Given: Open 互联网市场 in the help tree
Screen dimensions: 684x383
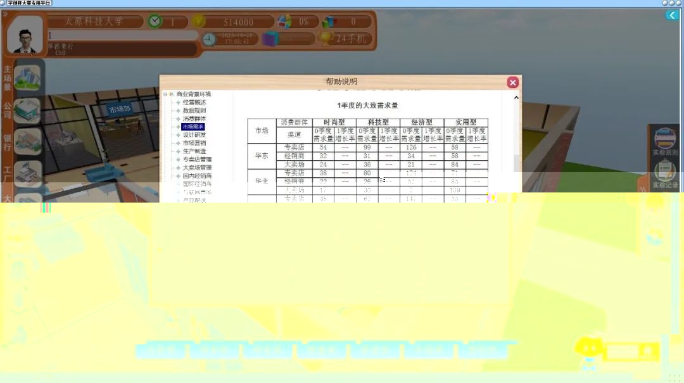Looking at the screenshot, I should click(x=197, y=192).
